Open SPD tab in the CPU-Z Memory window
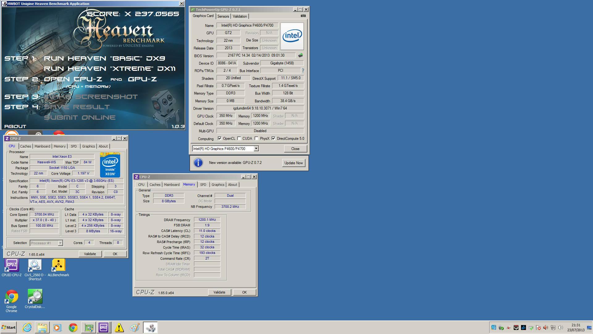 tap(203, 185)
